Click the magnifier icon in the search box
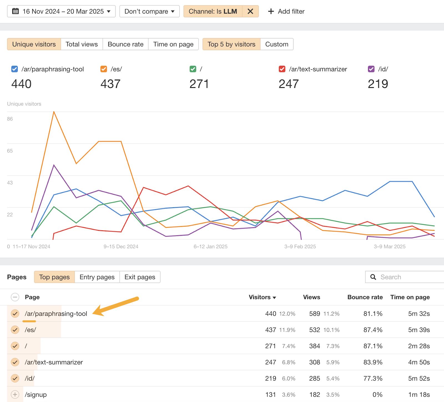 click(373, 277)
